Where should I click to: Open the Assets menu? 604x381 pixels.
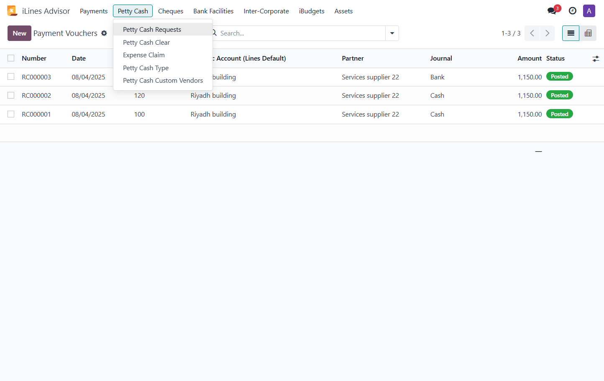pyautogui.click(x=343, y=11)
